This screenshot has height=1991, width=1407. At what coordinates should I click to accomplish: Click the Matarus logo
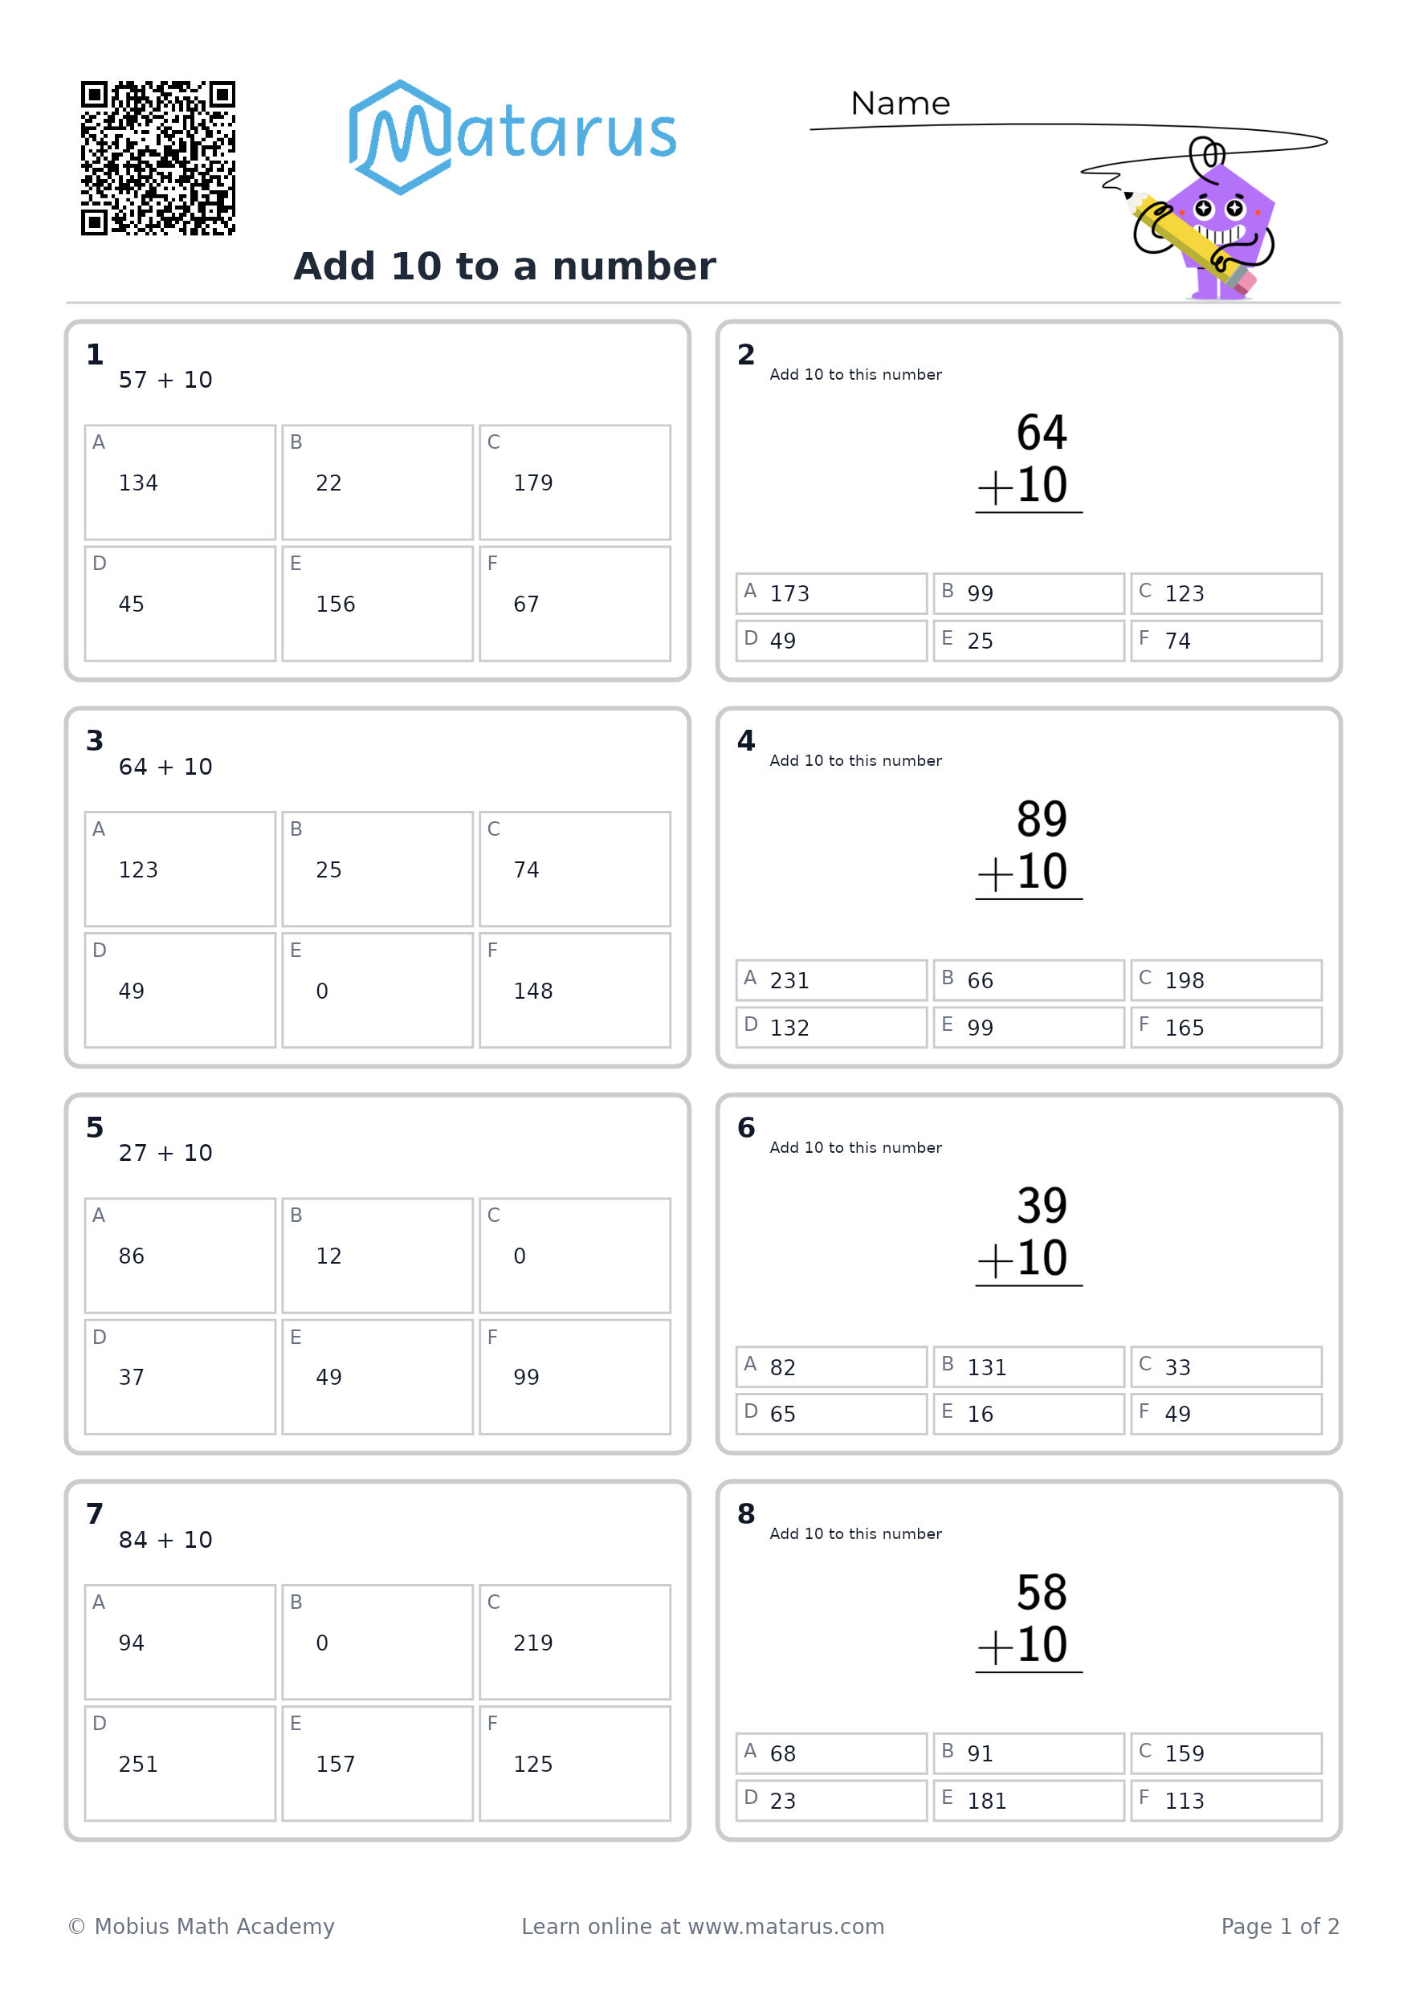[512, 137]
